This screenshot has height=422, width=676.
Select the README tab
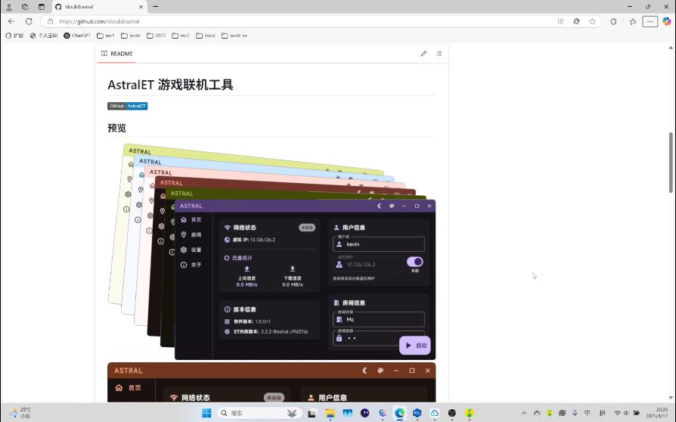click(117, 54)
